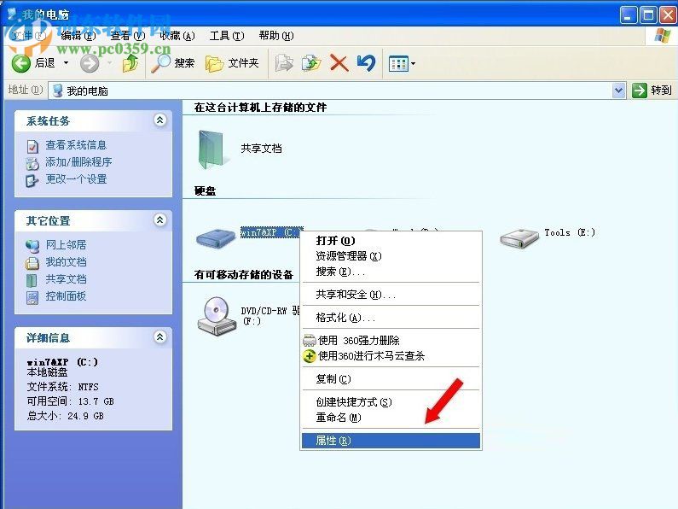The width and height of the screenshot is (678, 509).
Task: Choose 创建快捷方式(S) from context menu
Action: [391, 401]
